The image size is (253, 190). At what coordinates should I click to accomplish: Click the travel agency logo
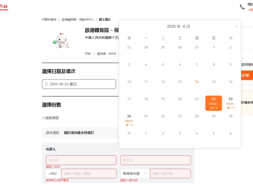pyautogui.click(x=4, y=7)
